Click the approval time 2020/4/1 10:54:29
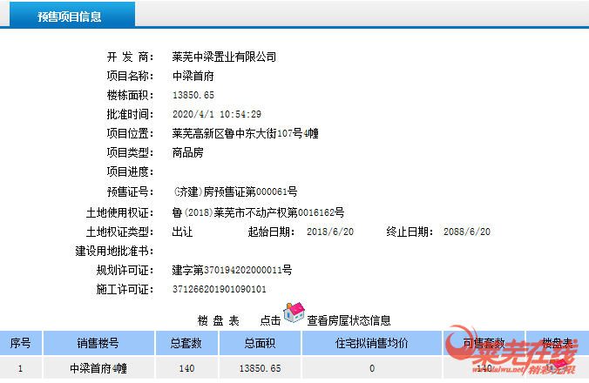 coord(217,114)
